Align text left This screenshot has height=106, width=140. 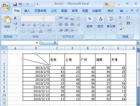click(61, 24)
